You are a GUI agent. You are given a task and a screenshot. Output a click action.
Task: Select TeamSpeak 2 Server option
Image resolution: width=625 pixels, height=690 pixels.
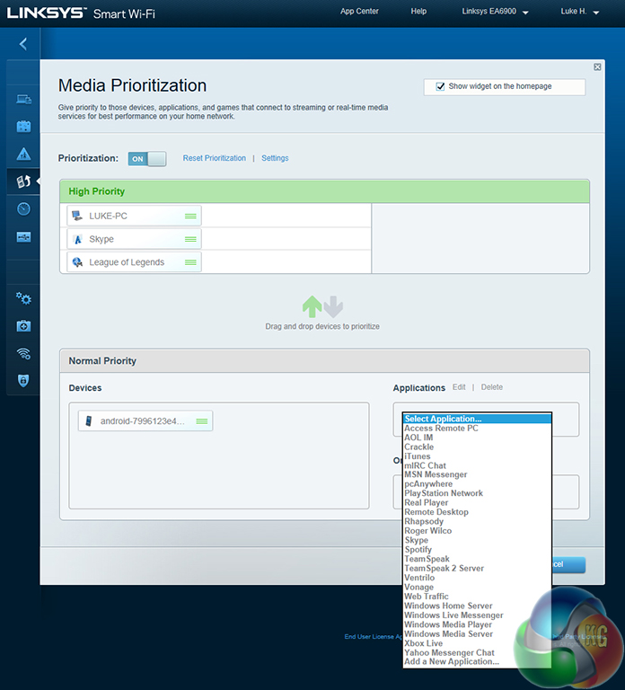tap(477, 568)
